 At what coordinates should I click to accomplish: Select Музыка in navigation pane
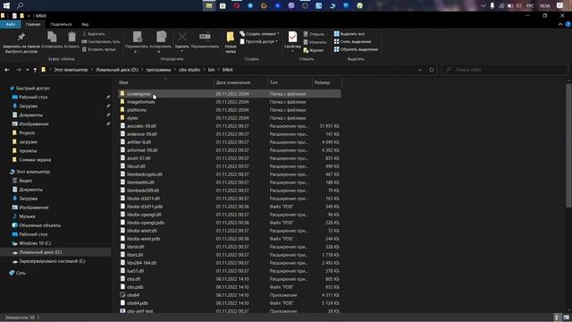[27, 216]
